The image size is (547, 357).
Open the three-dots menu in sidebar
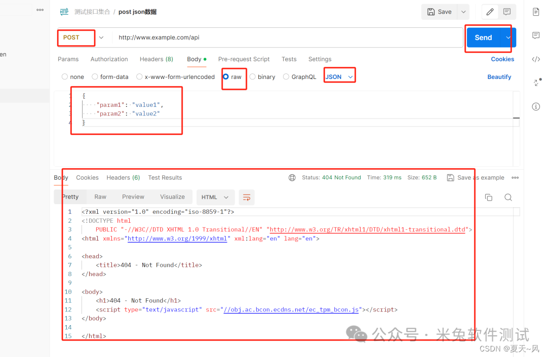40,10
